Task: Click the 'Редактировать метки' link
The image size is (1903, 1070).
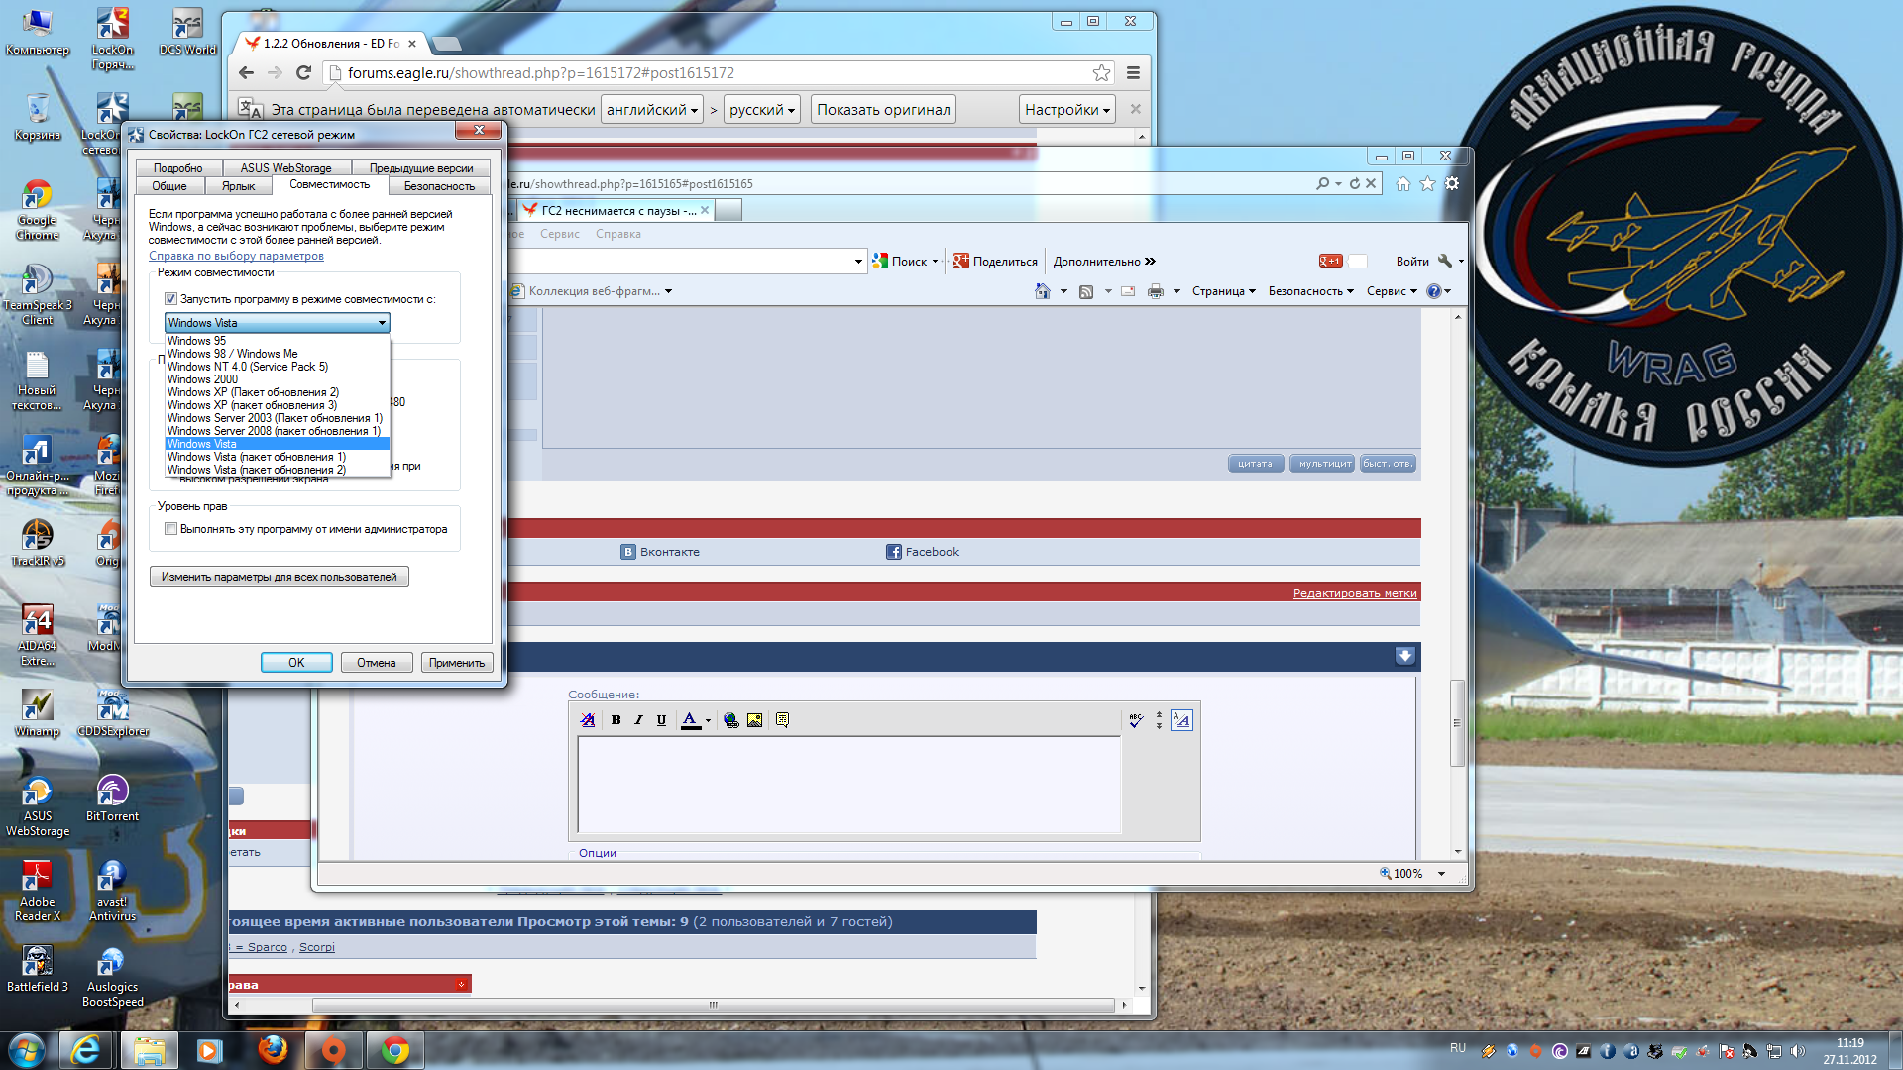Action: (x=1355, y=593)
